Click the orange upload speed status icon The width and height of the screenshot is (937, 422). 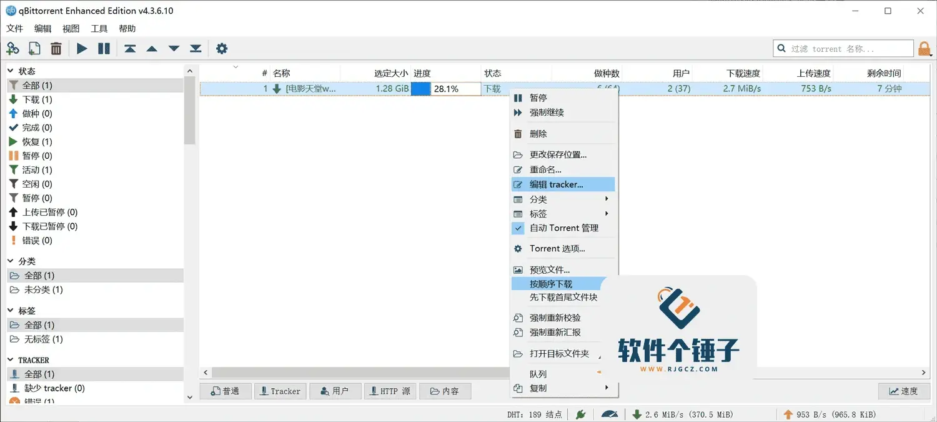788,414
